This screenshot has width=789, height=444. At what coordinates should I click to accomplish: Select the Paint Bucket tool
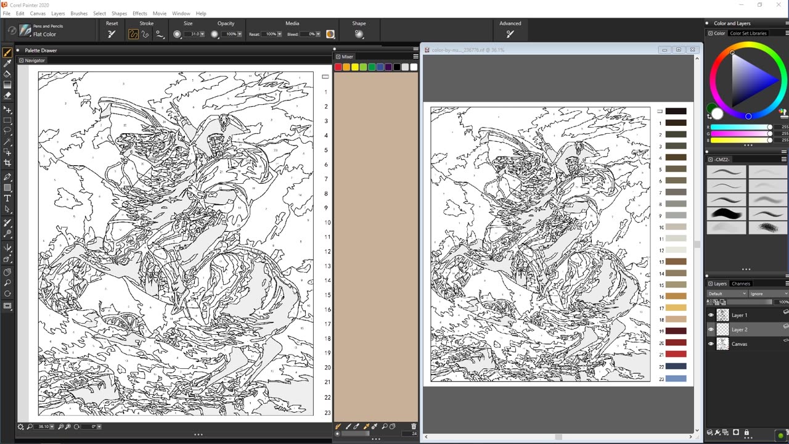coord(7,74)
